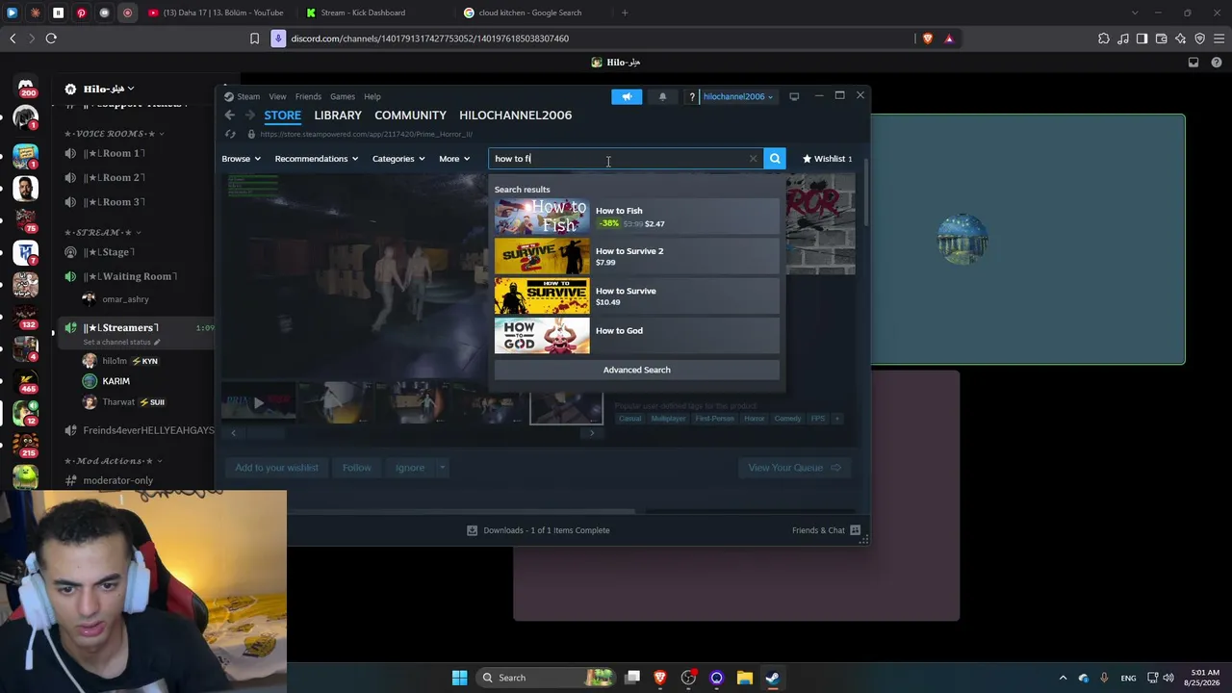Bookmark the current browser page
The width and height of the screenshot is (1232, 693).
254,38
